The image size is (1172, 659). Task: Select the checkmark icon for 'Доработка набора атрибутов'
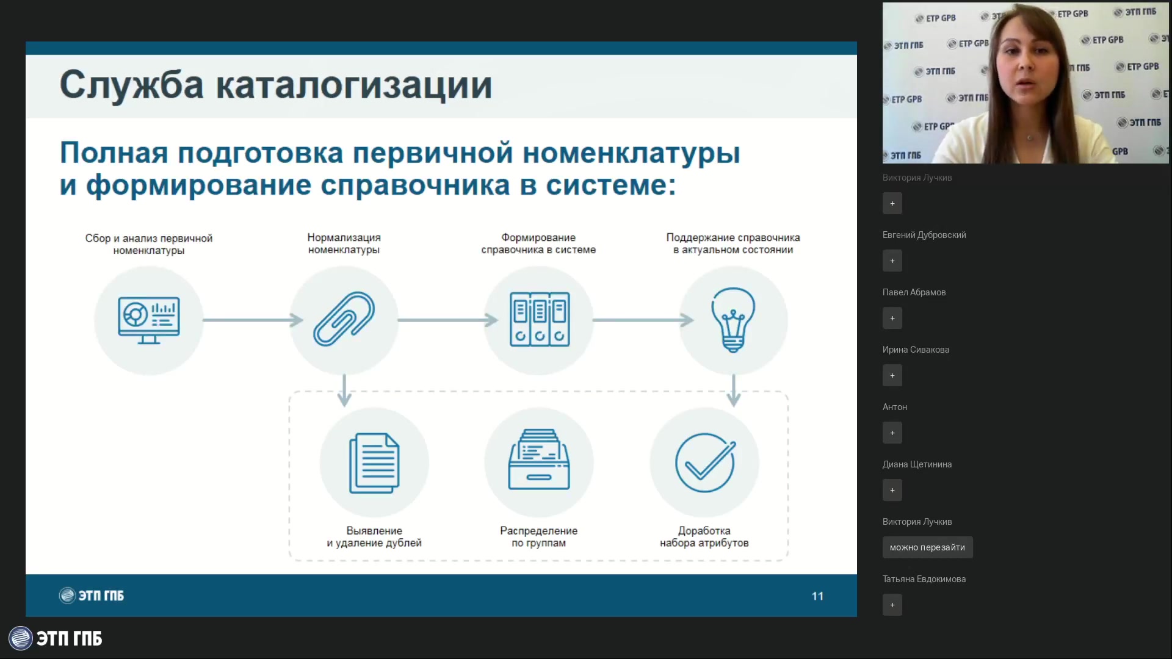point(704,462)
